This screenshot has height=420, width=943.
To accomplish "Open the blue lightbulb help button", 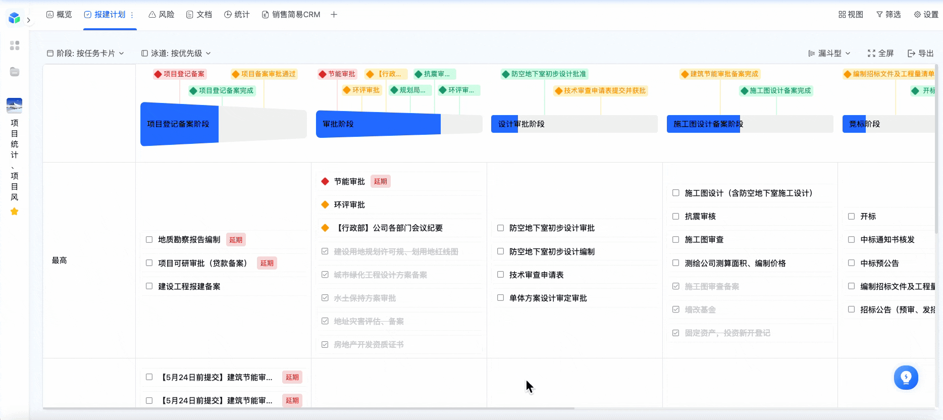I will point(906,378).
